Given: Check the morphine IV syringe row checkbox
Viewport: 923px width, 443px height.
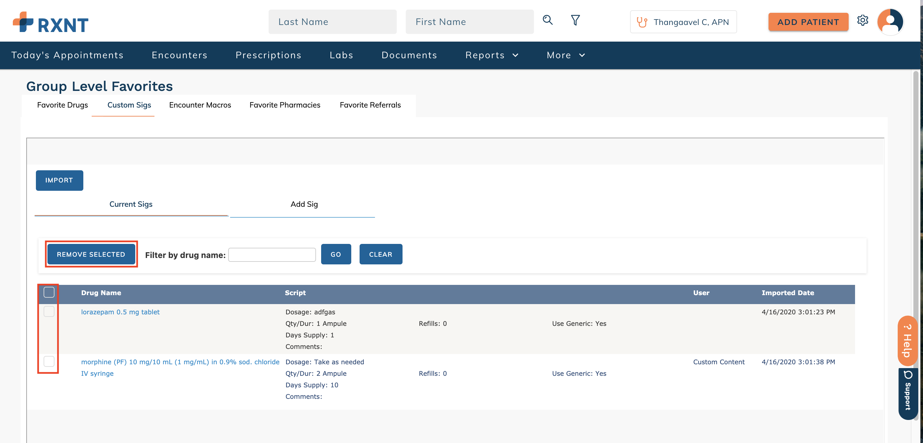Looking at the screenshot, I should [49, 361].
